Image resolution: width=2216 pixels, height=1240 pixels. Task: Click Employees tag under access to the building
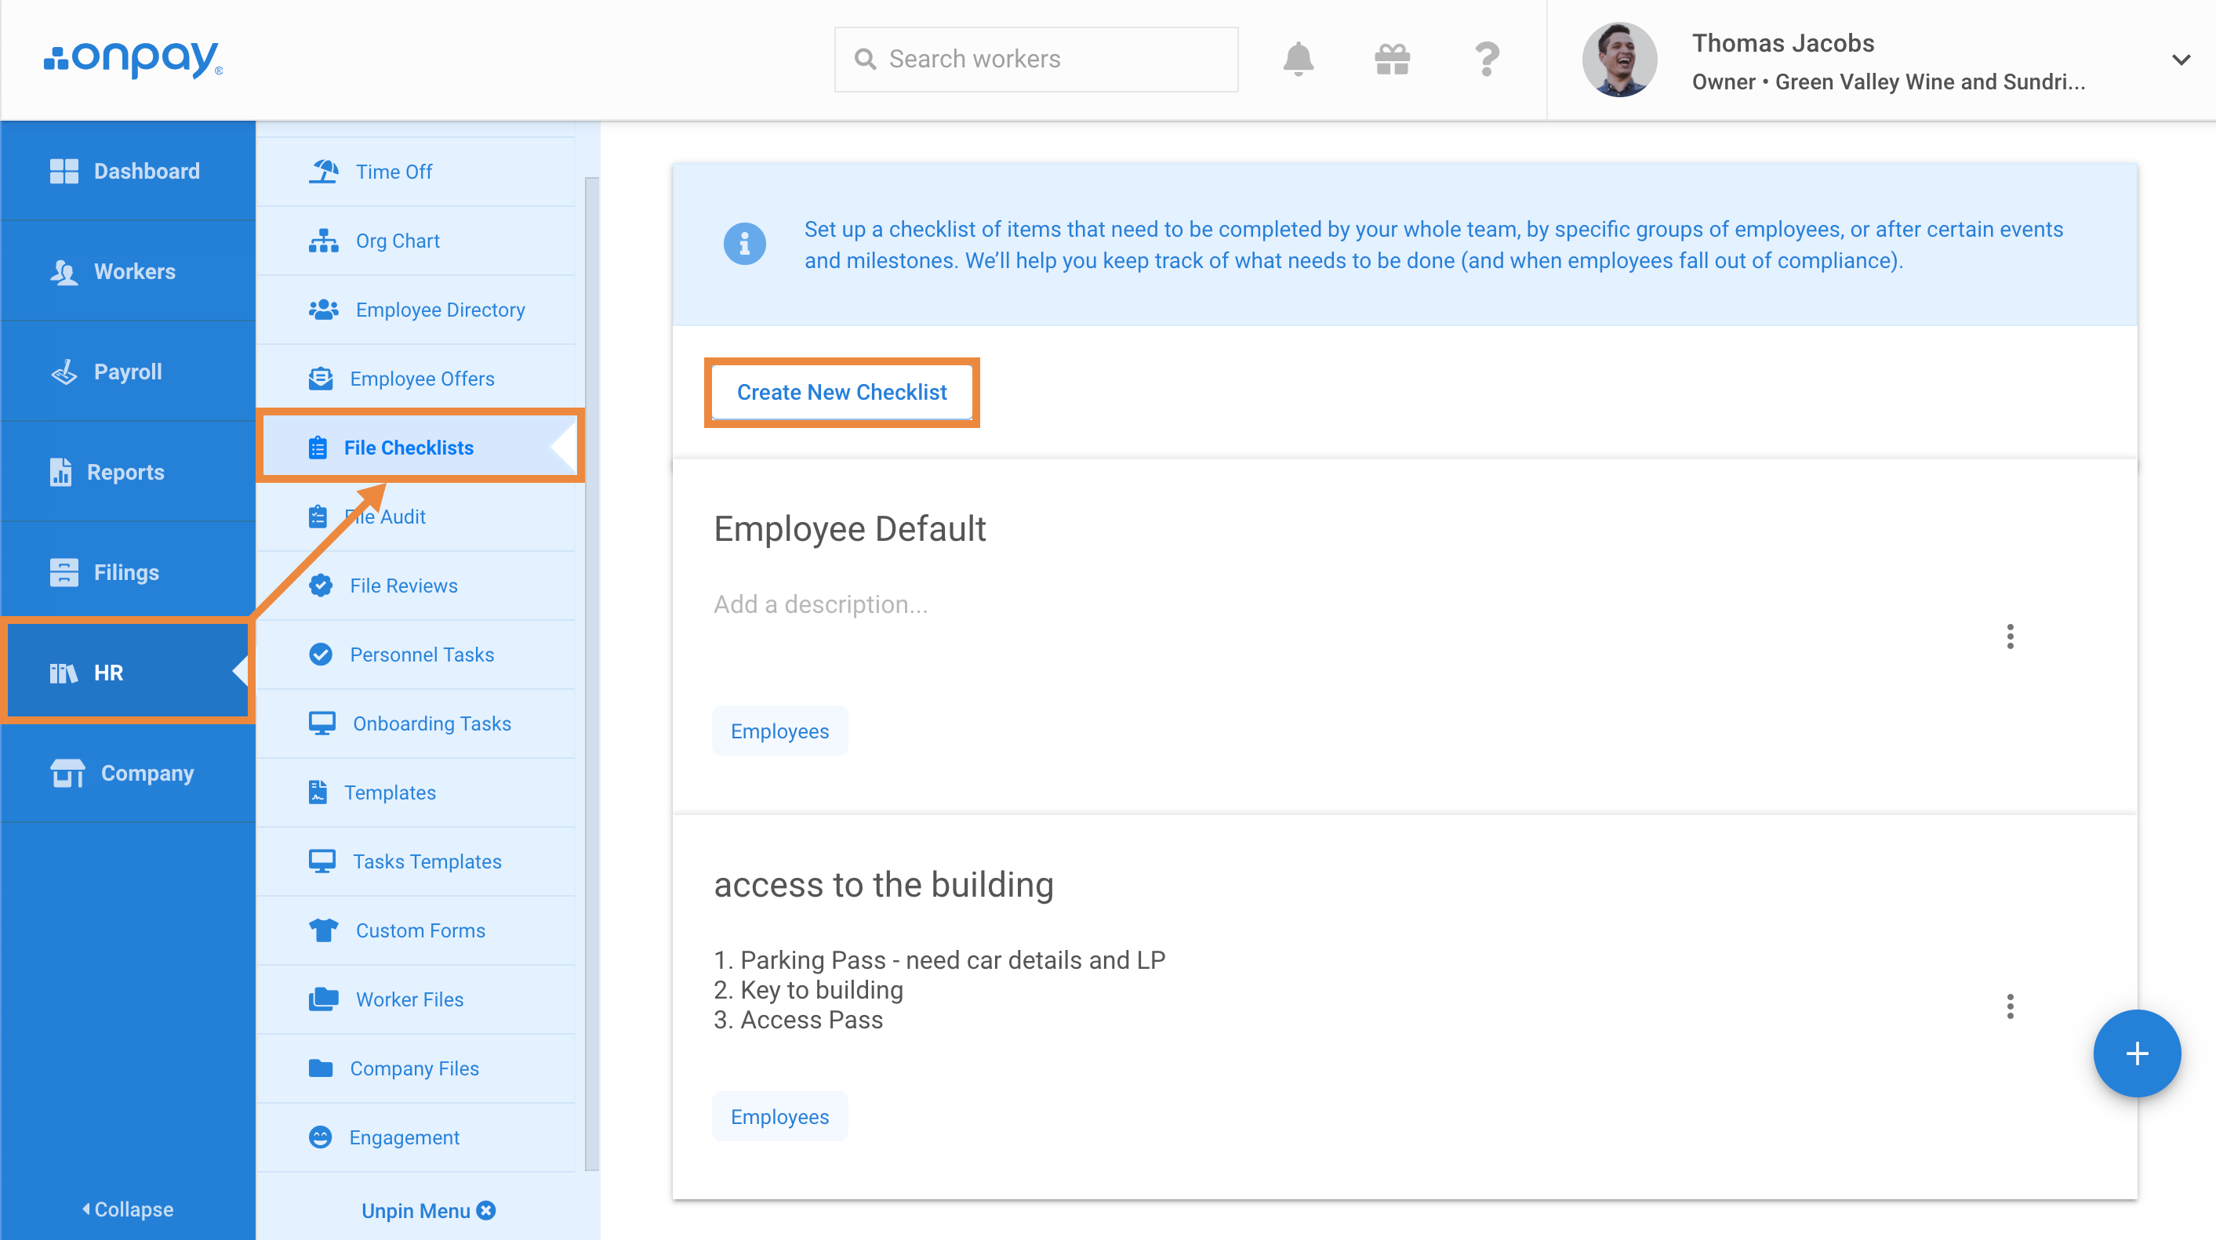779,1116
